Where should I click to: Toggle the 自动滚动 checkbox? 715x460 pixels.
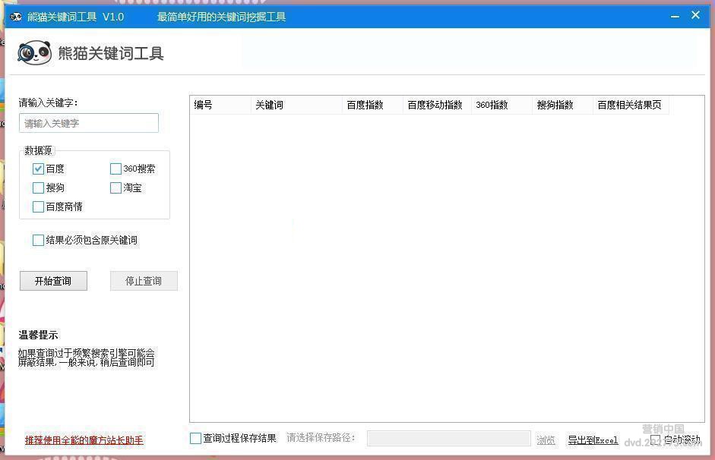655,440
